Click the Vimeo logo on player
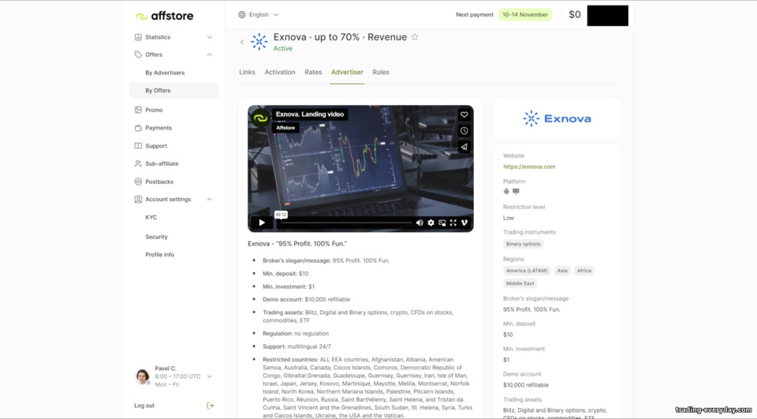 click(464, 223)
